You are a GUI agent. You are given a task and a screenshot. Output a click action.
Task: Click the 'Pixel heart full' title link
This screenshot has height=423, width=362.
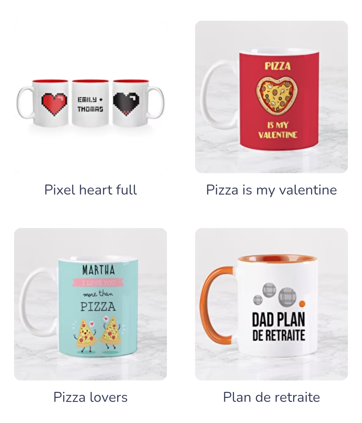90,190
